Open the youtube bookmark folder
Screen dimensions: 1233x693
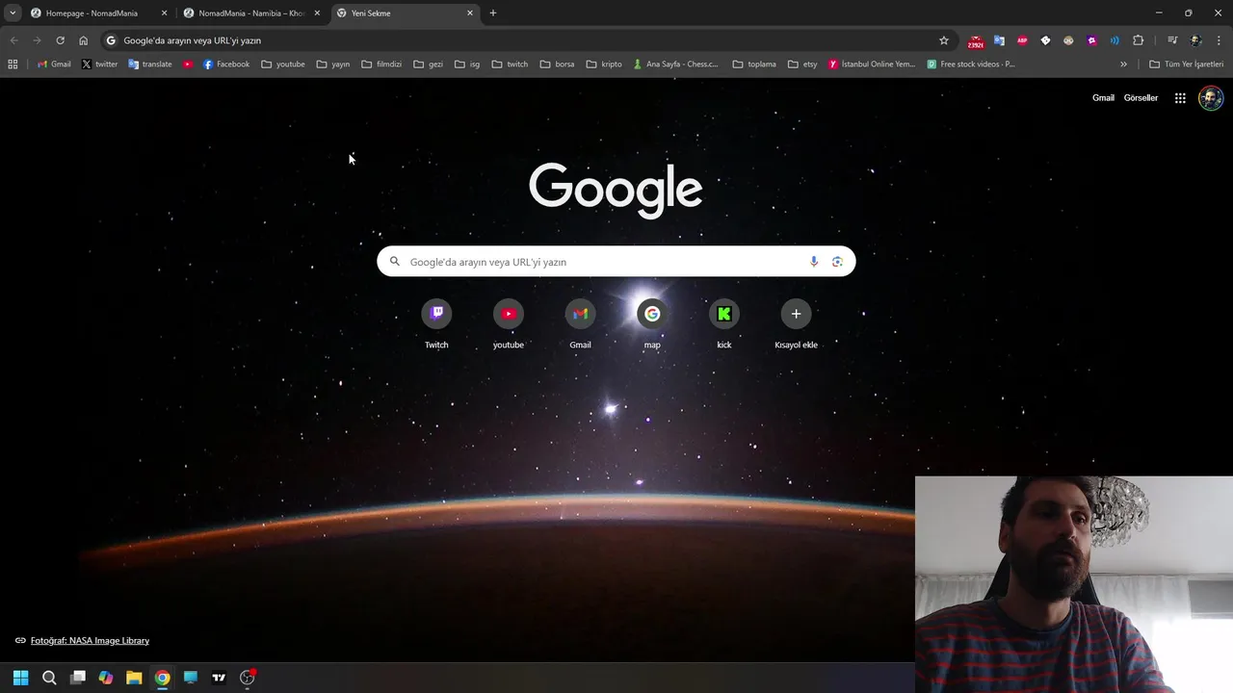283,64
